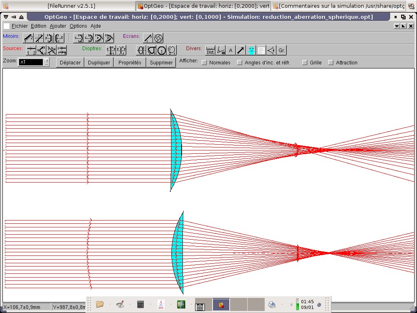Open the Zoom dropdown arrow
The height and width of the screenshot is (313, 417).
[46, 62]
